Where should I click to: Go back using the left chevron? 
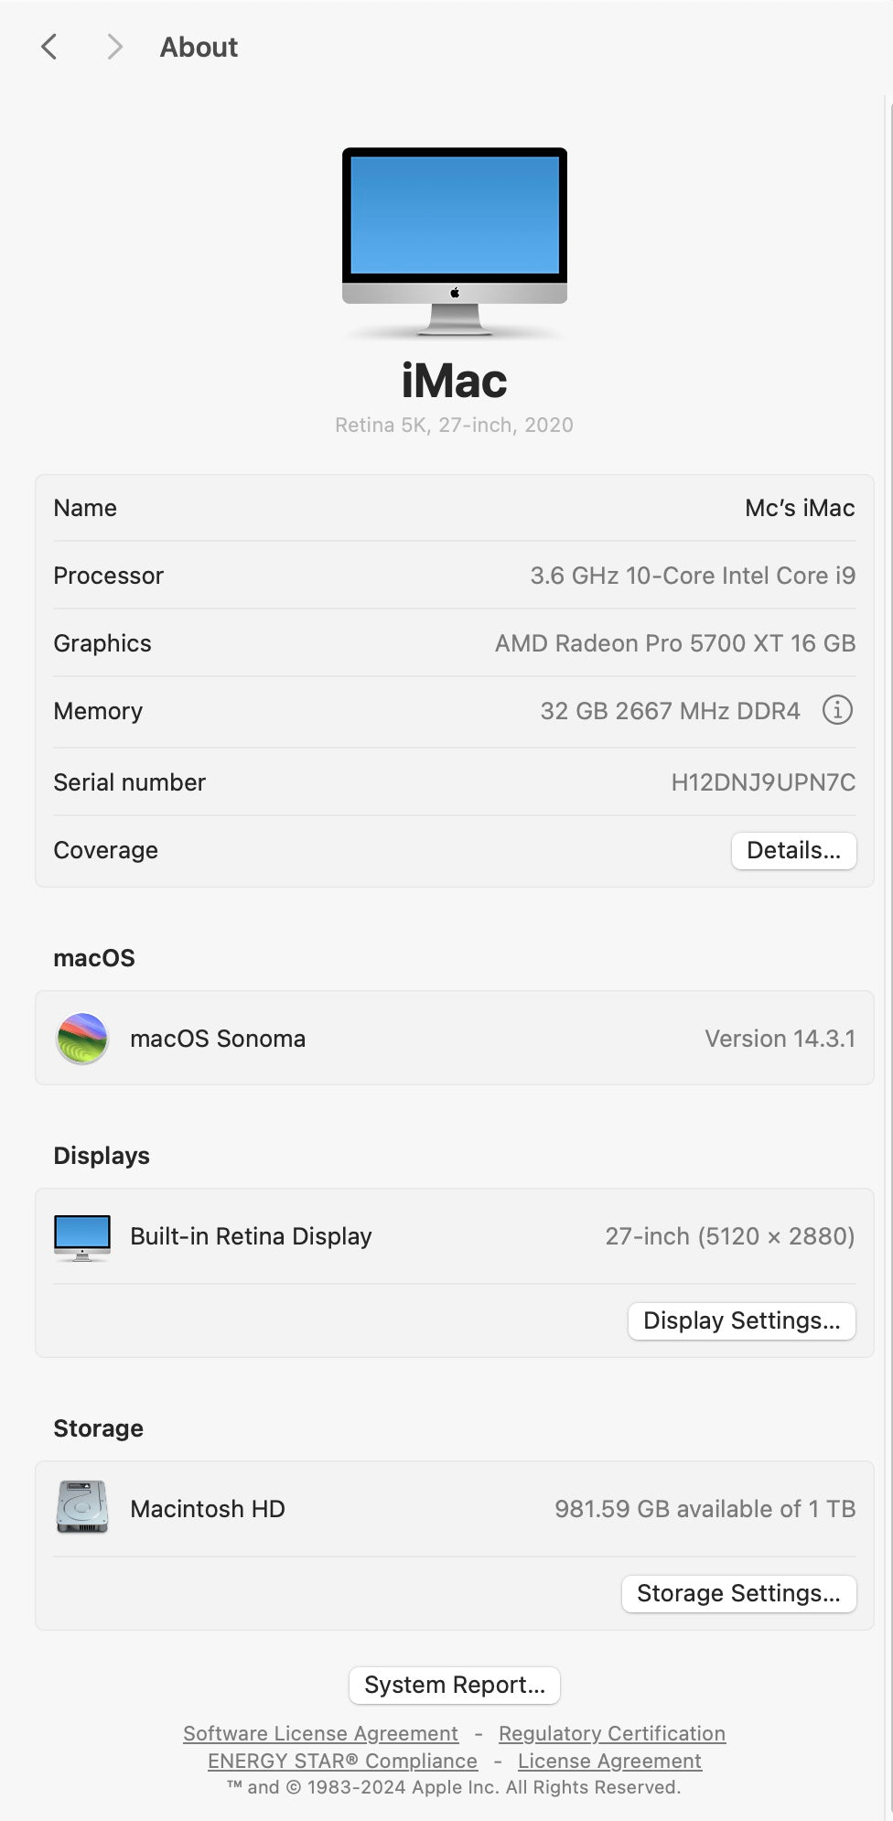(x=49, y=47)
